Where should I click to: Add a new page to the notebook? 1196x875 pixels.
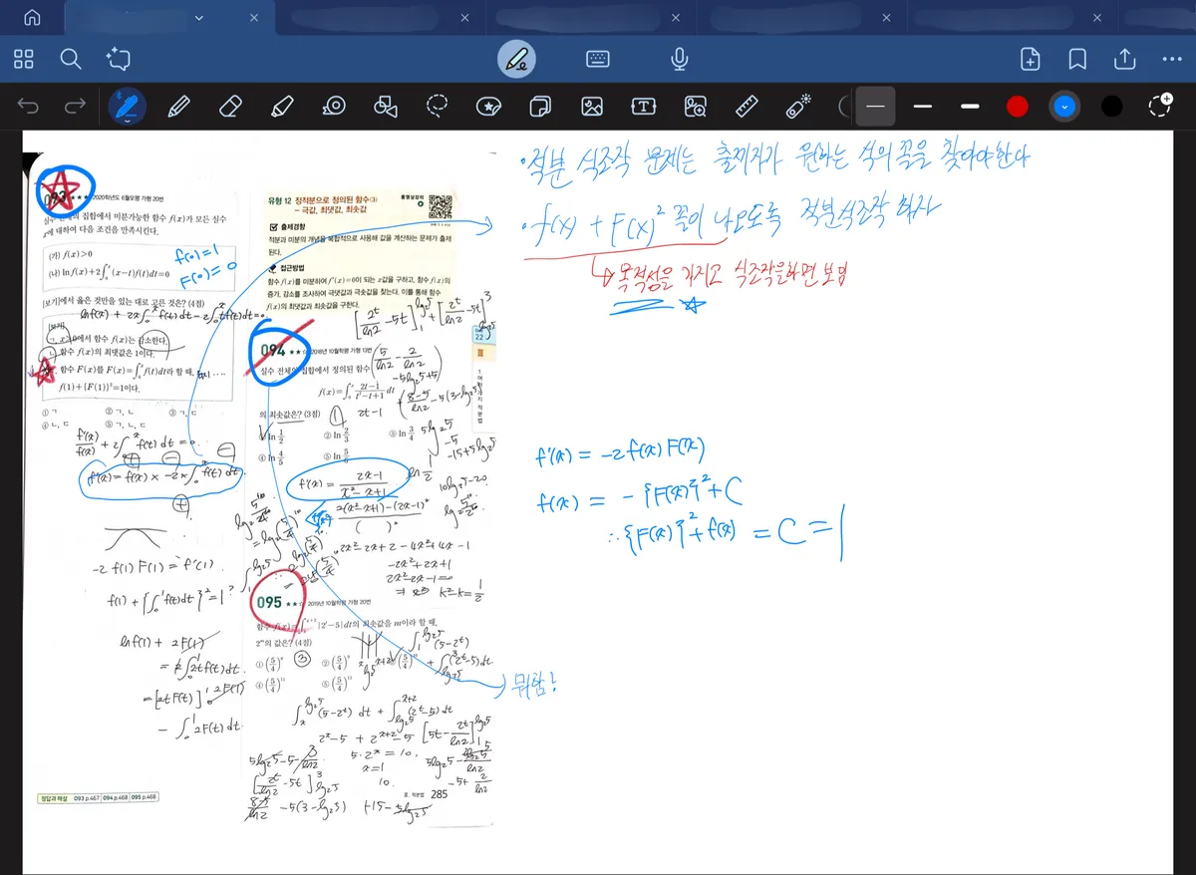pyautogui.click(x=1031, y=60)
